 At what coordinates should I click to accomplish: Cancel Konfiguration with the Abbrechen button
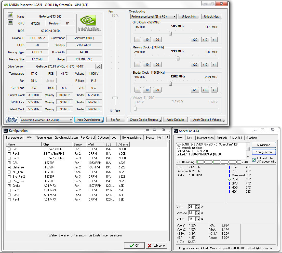(157, 245)
